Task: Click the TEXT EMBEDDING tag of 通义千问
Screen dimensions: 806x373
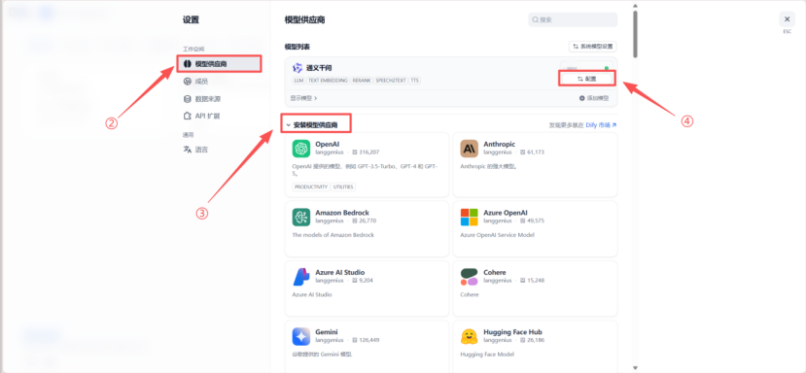Action: pos(328,81)
